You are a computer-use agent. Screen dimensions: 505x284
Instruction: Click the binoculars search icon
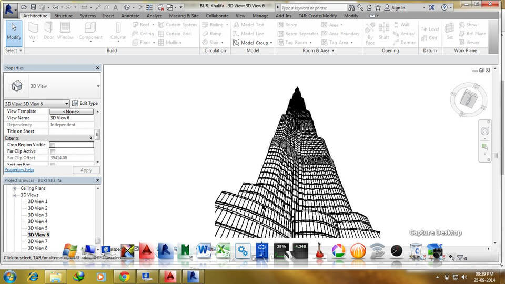351,7
